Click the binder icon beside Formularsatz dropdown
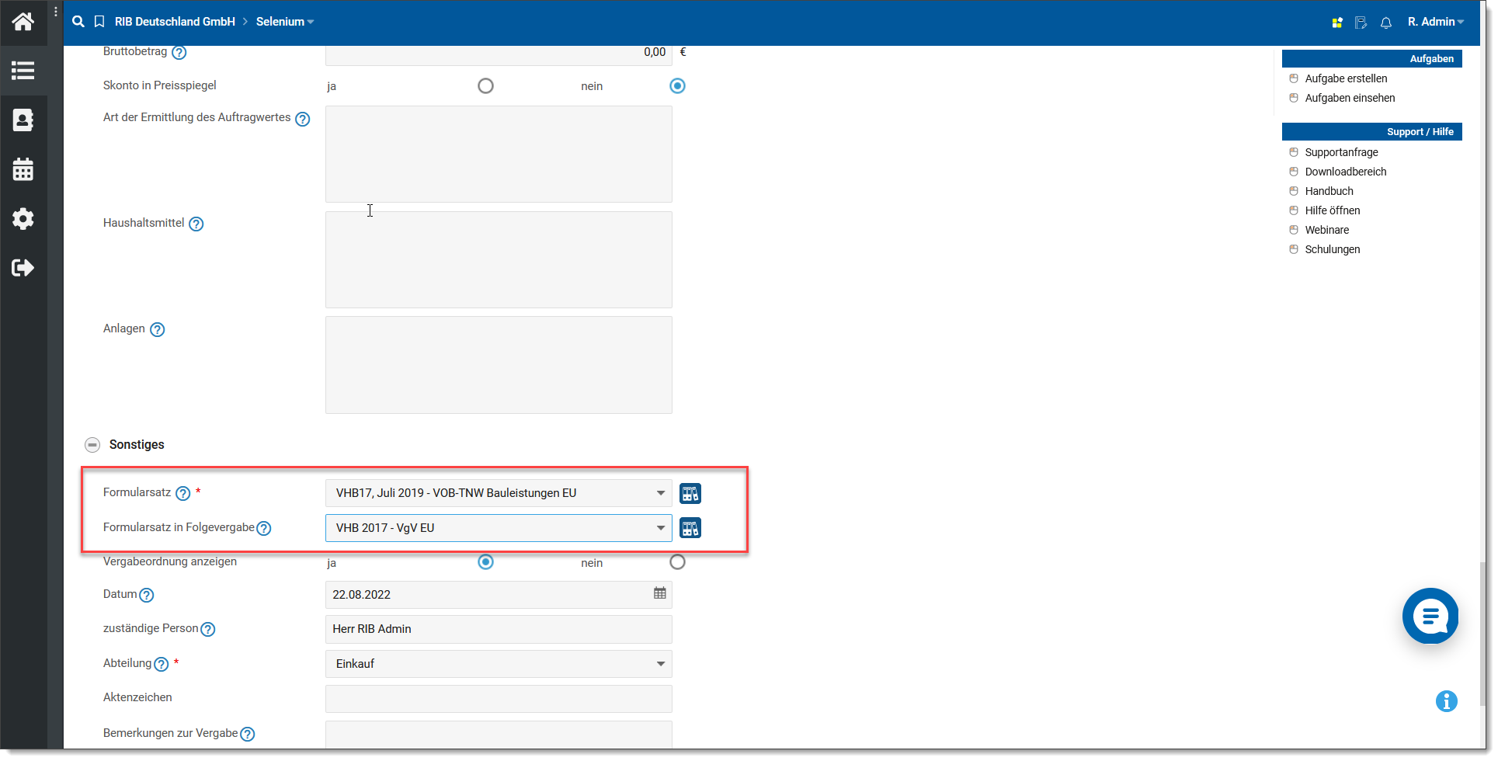1498x761 pixels. pos(690,494)
